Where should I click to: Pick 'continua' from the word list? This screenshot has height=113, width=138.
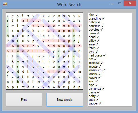96,26
